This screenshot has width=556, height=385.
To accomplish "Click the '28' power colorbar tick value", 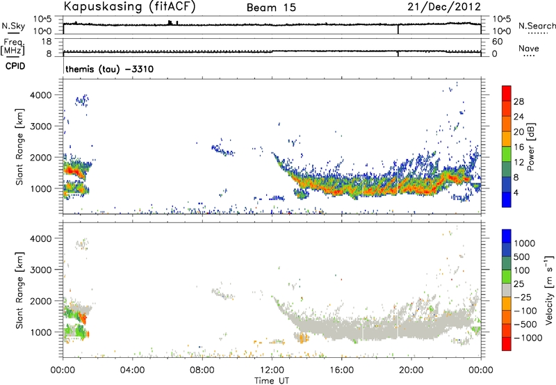I will [518, 101].
